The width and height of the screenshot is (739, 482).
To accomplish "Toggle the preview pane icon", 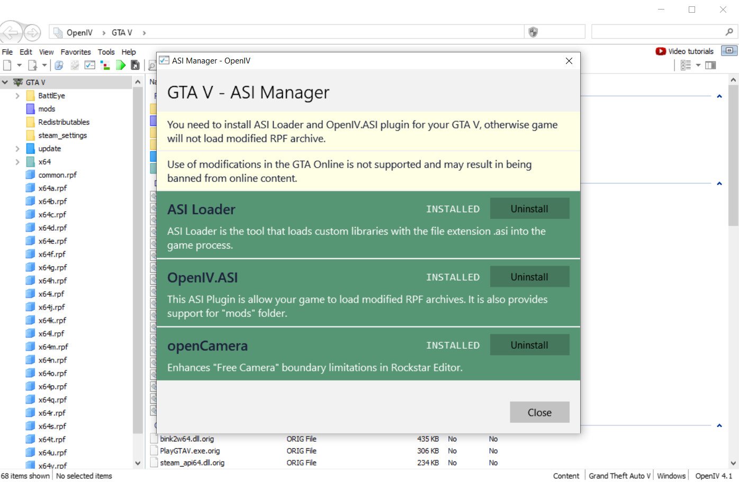I will tap(710, 65).
